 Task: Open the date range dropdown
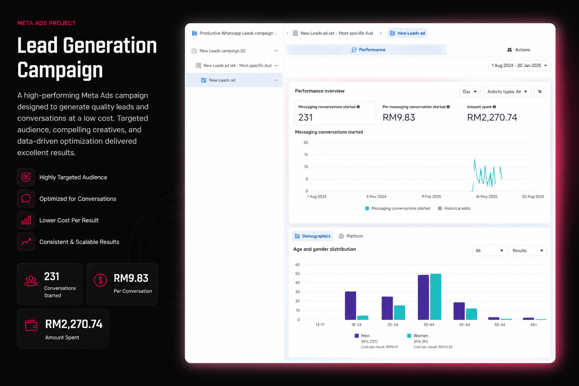click(x=519, y=66)
